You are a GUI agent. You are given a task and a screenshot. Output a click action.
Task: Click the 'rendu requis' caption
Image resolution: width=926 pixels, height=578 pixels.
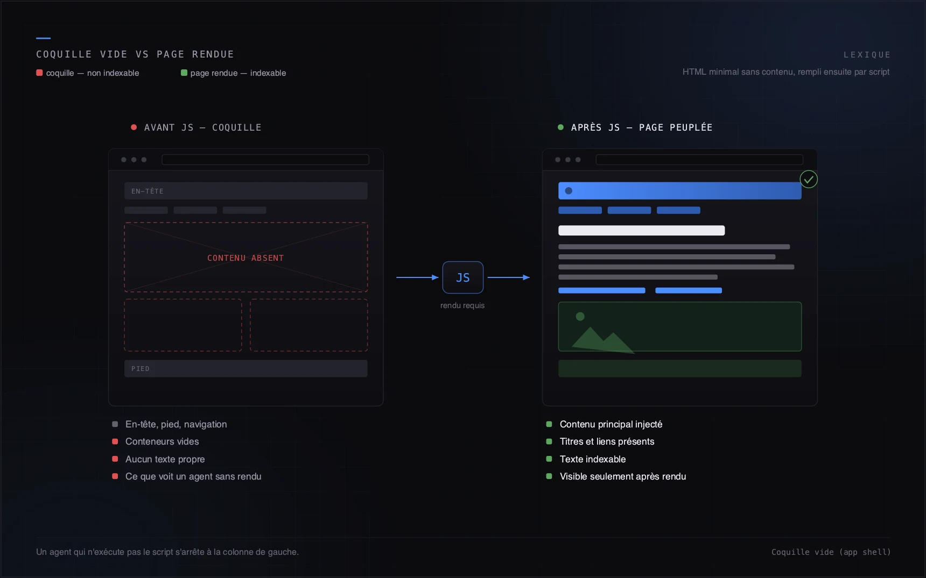pyautogui.click(x=462, y=305)
